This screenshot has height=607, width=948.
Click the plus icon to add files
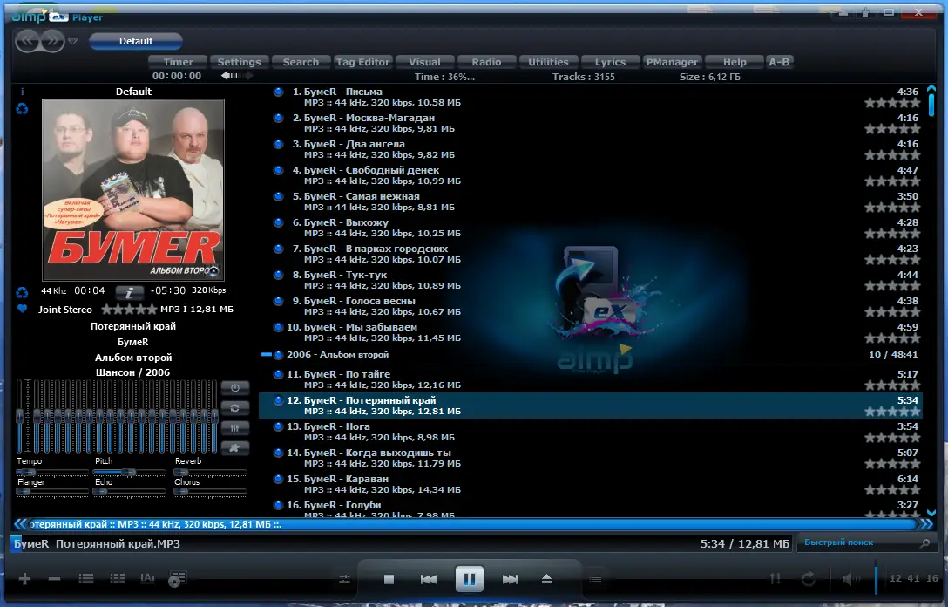[x=24, y=579]
